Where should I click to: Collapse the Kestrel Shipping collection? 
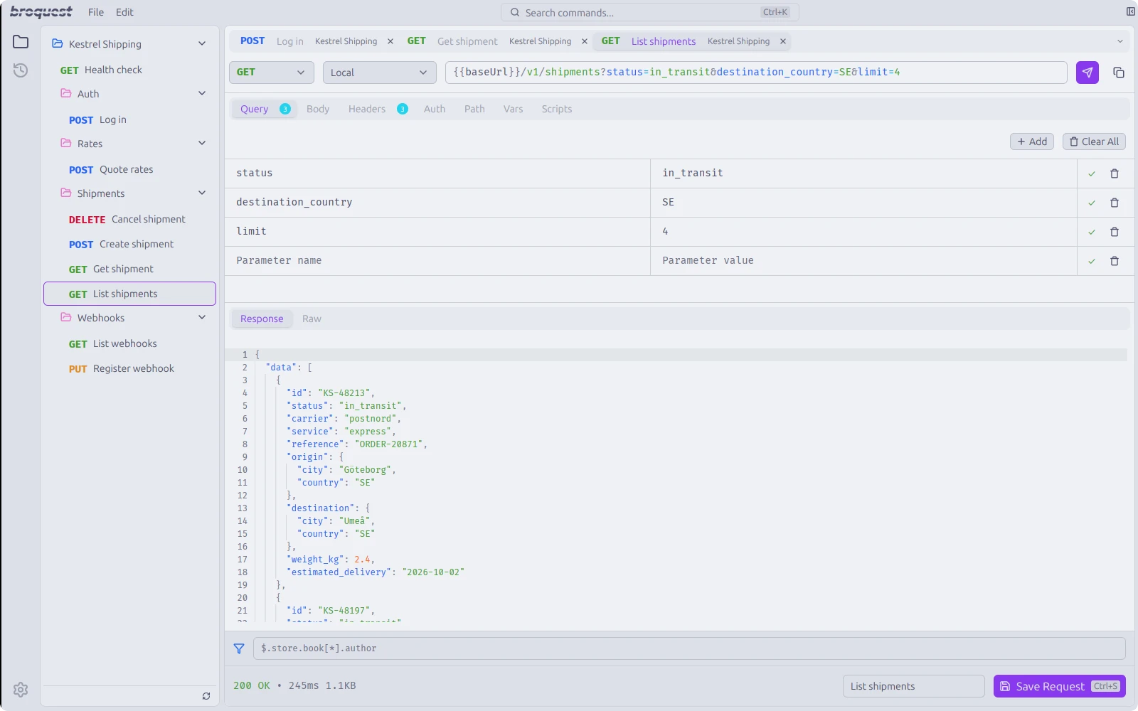click(x=202, y=44)
